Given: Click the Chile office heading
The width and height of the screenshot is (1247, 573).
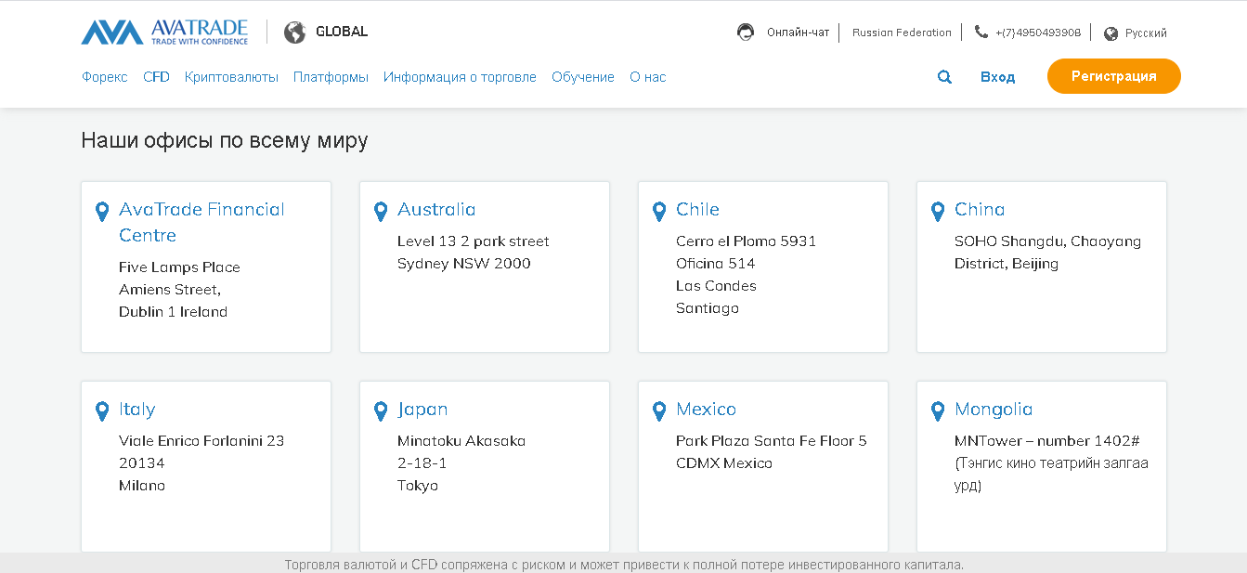Looking at the screenshot, I should click(x=697, y=210).
